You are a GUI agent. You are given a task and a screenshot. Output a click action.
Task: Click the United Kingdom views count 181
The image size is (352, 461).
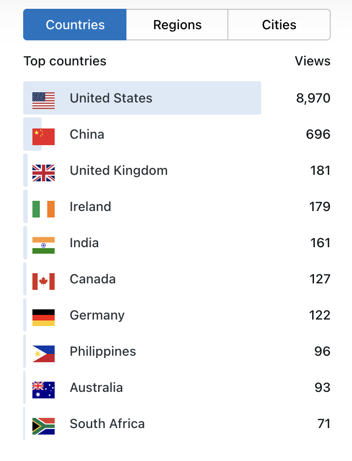point(320,171)
